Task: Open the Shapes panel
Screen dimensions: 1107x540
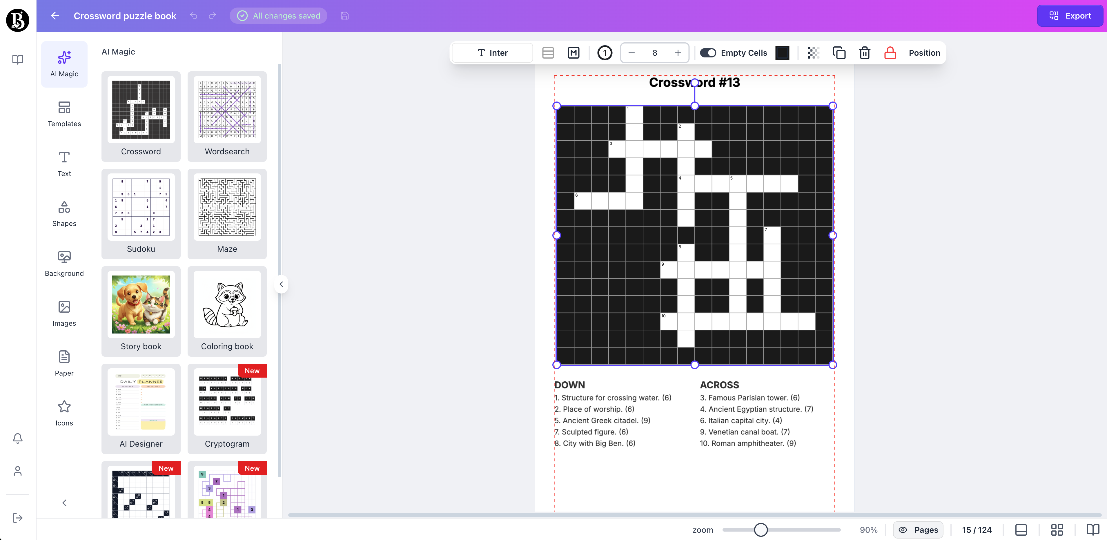Action: 64,213
